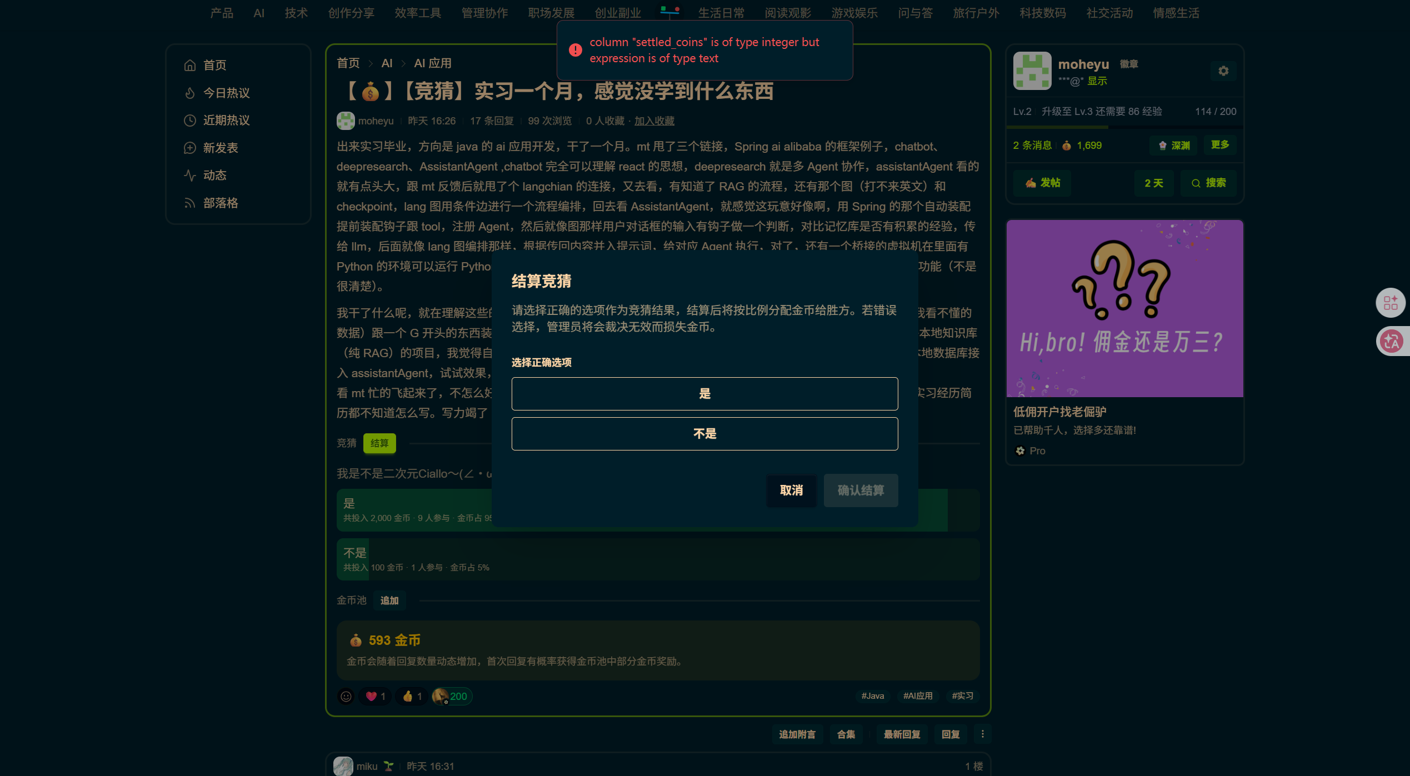Image resolution: width=1410 pixels, height=776 pixels.
Task: Click the site logo in top navigation
Action: point(669,11)
